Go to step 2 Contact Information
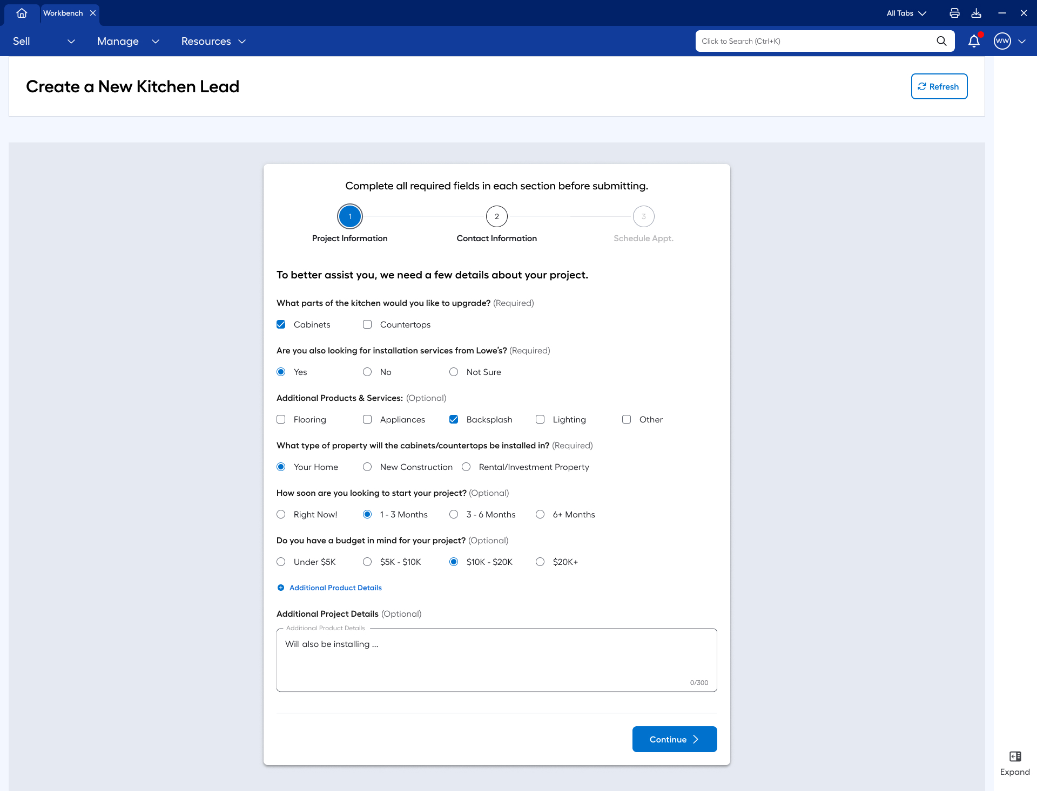This screenshot has height=791, width=1037. tap(497, 216)
